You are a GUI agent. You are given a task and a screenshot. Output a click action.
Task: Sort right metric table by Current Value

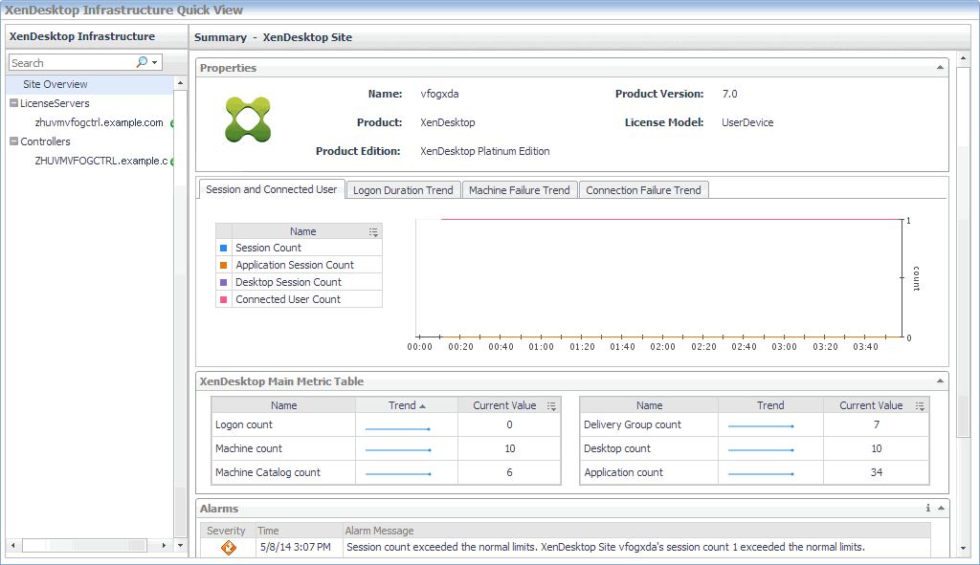tap(871, 405)
